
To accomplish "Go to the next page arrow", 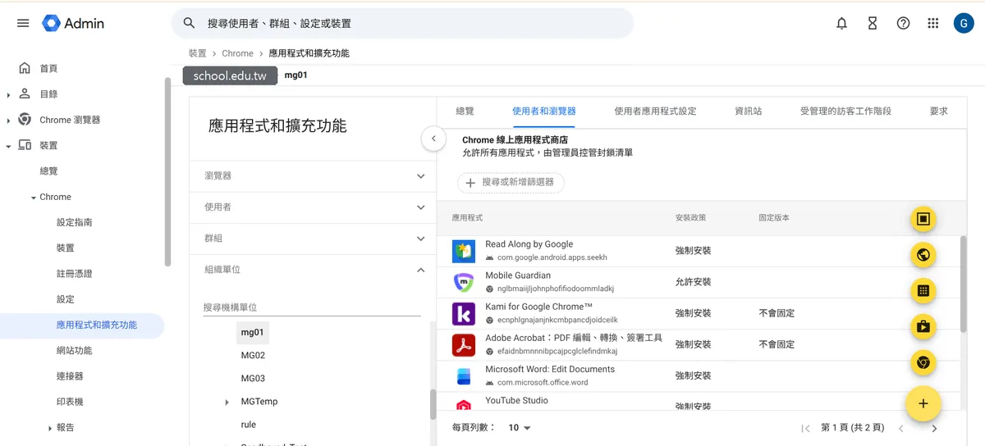I will point(934,428).
